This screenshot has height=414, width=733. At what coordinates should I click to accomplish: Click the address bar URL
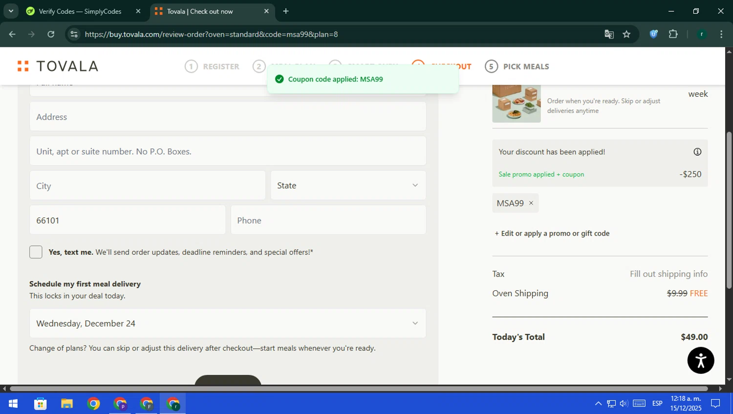coord(211,34)
